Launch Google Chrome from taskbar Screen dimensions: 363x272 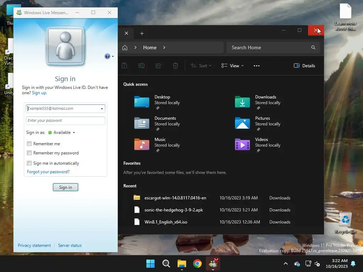[x=197, y=263]
